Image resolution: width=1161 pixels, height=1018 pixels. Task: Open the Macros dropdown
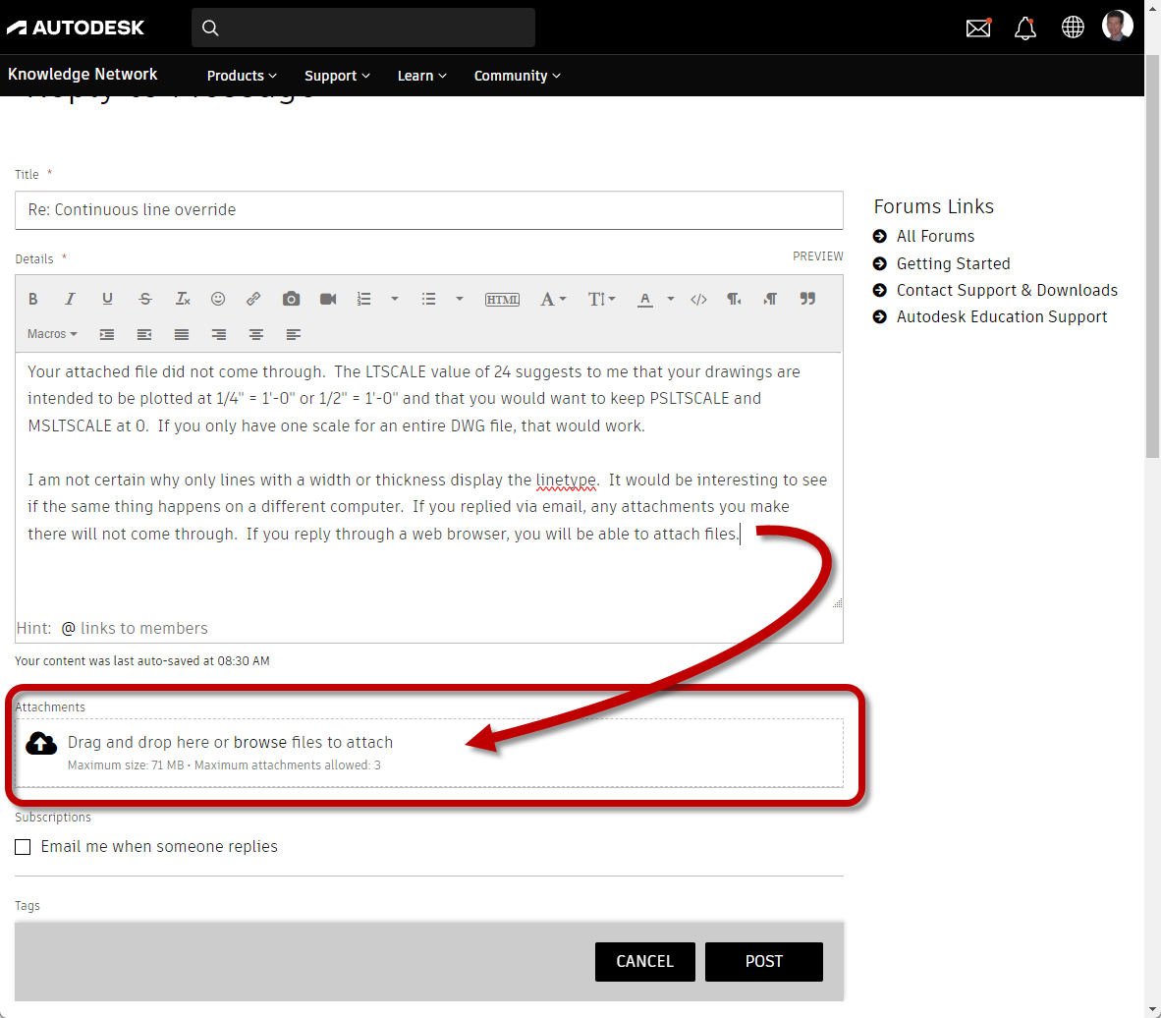[51, 334]
